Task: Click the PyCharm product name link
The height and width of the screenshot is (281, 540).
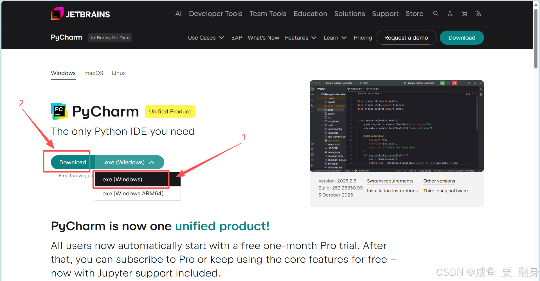Action: tap(66, 37)
